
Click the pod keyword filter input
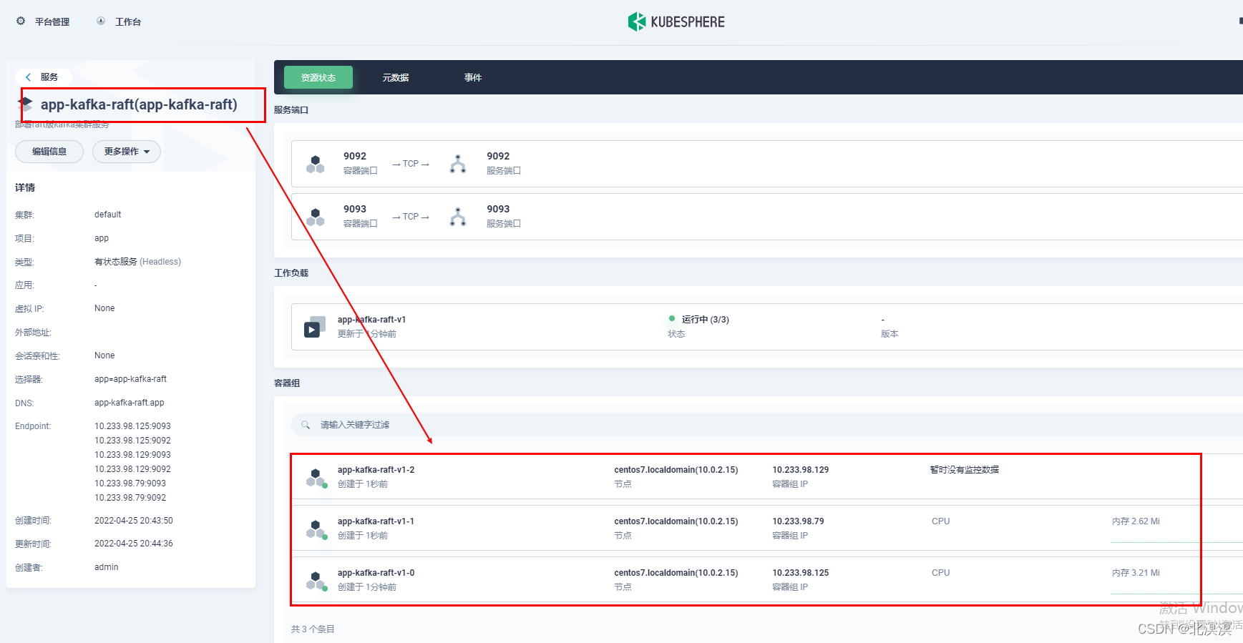click(x=766, y=425)
